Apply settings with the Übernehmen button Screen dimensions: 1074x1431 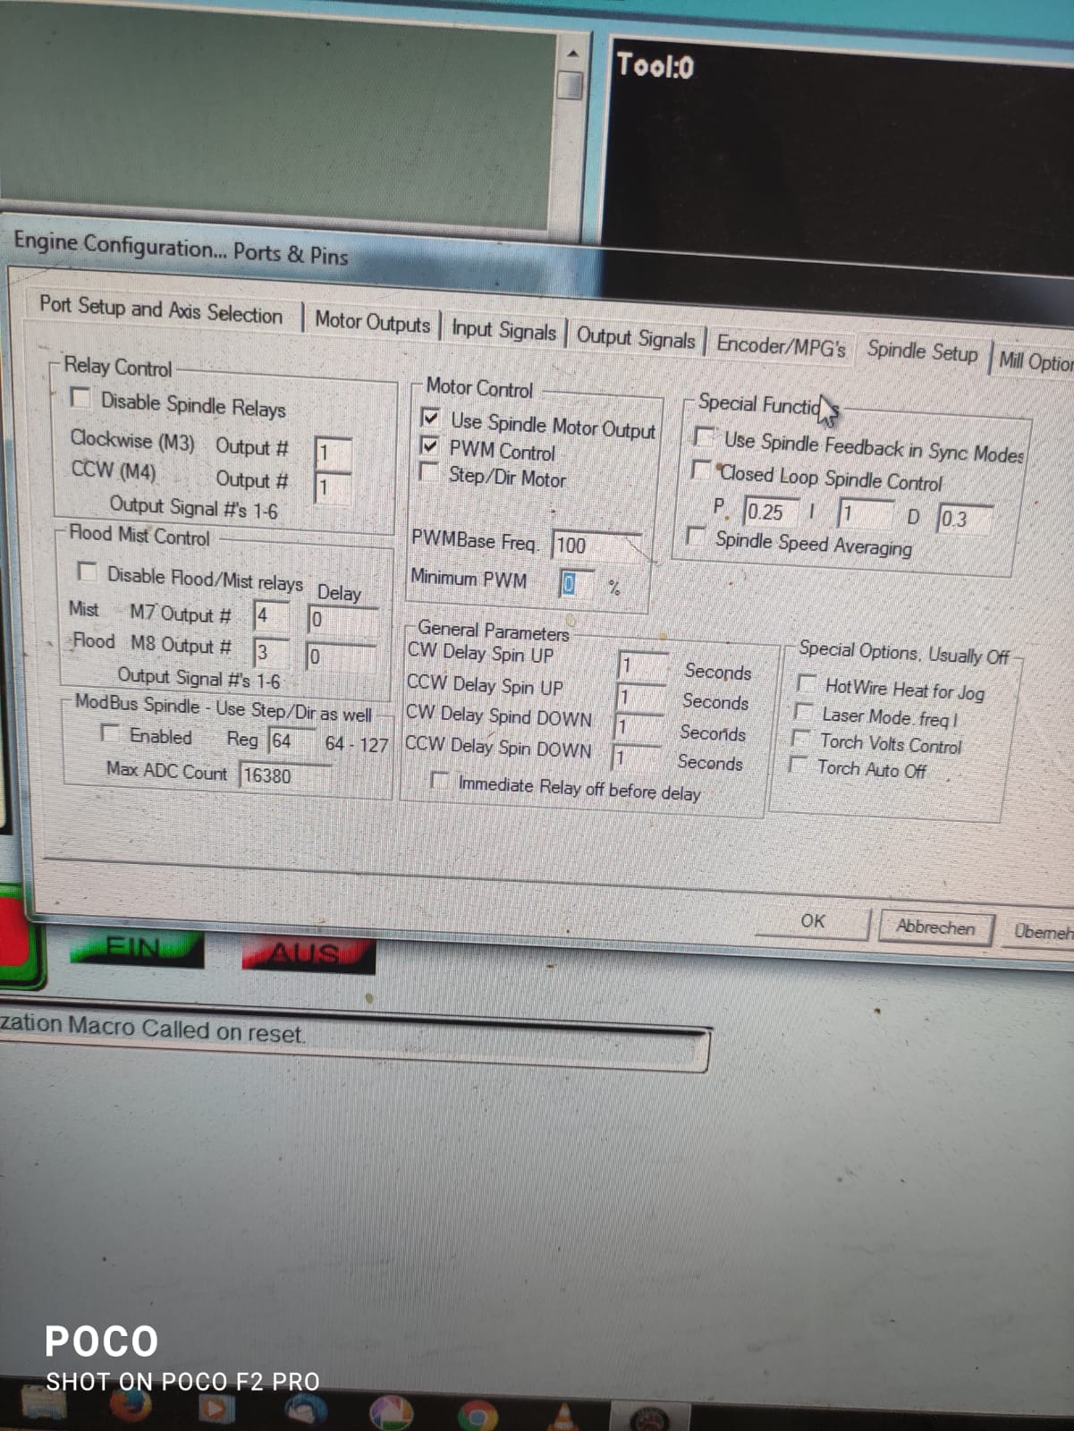tap(1042, 932)
